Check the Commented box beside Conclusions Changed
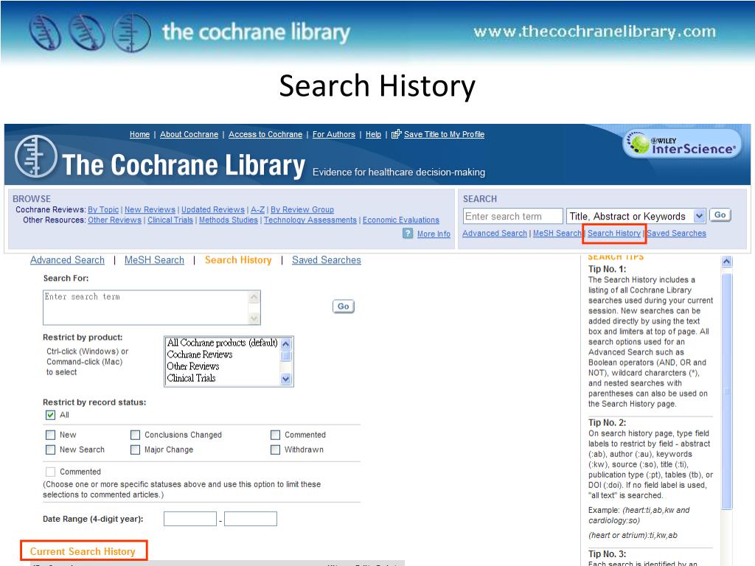This screenshot has width=755, height=566. [x=276, y=435]
